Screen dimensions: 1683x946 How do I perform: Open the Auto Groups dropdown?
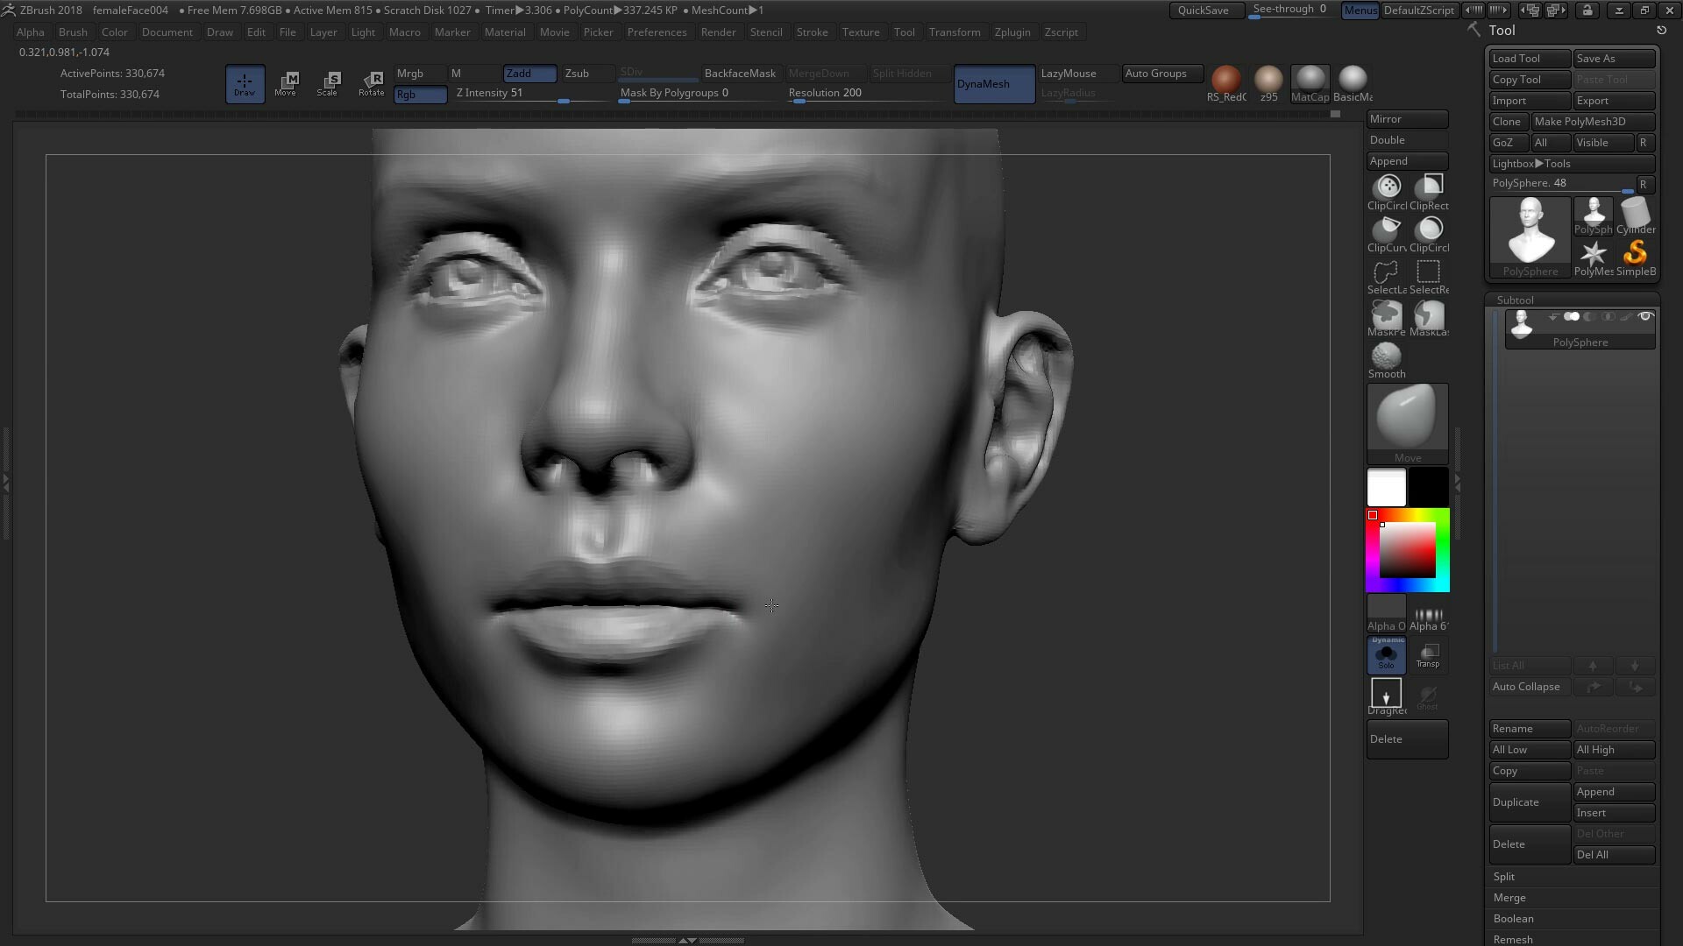click(1156, 73)
